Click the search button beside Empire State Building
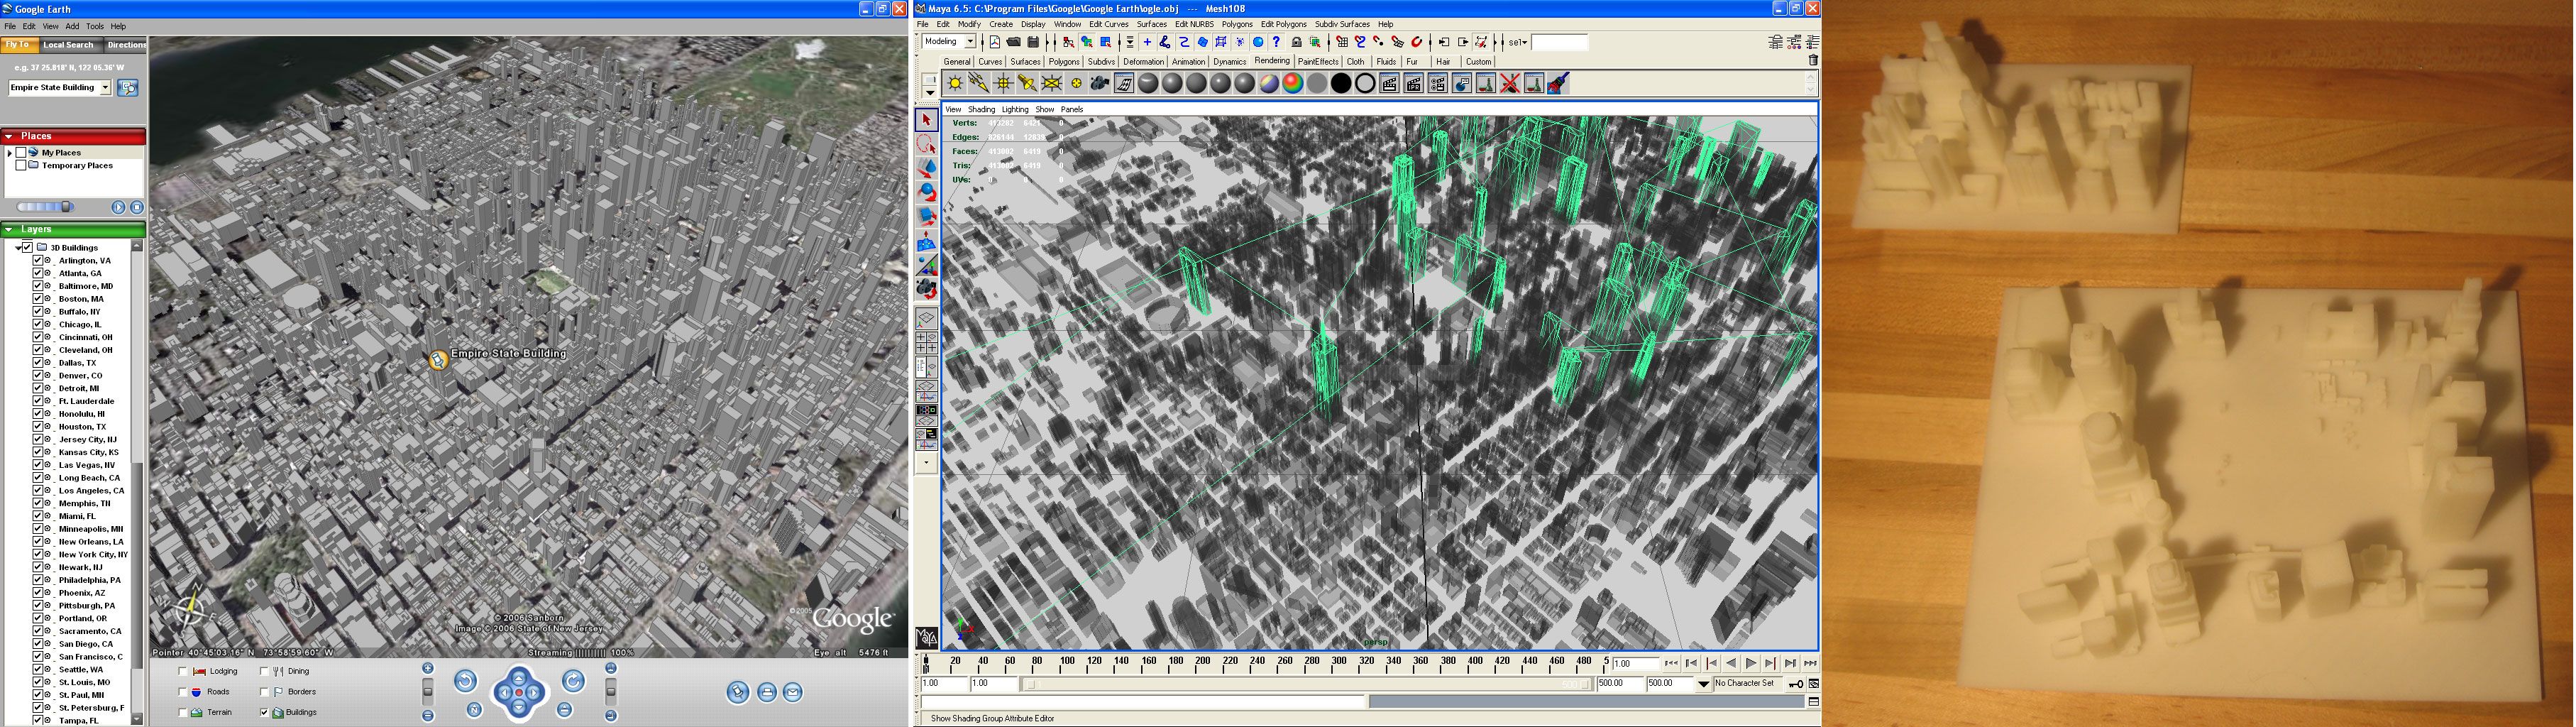The width and height of the screenshot is (2576, 727). coord(128,88)
